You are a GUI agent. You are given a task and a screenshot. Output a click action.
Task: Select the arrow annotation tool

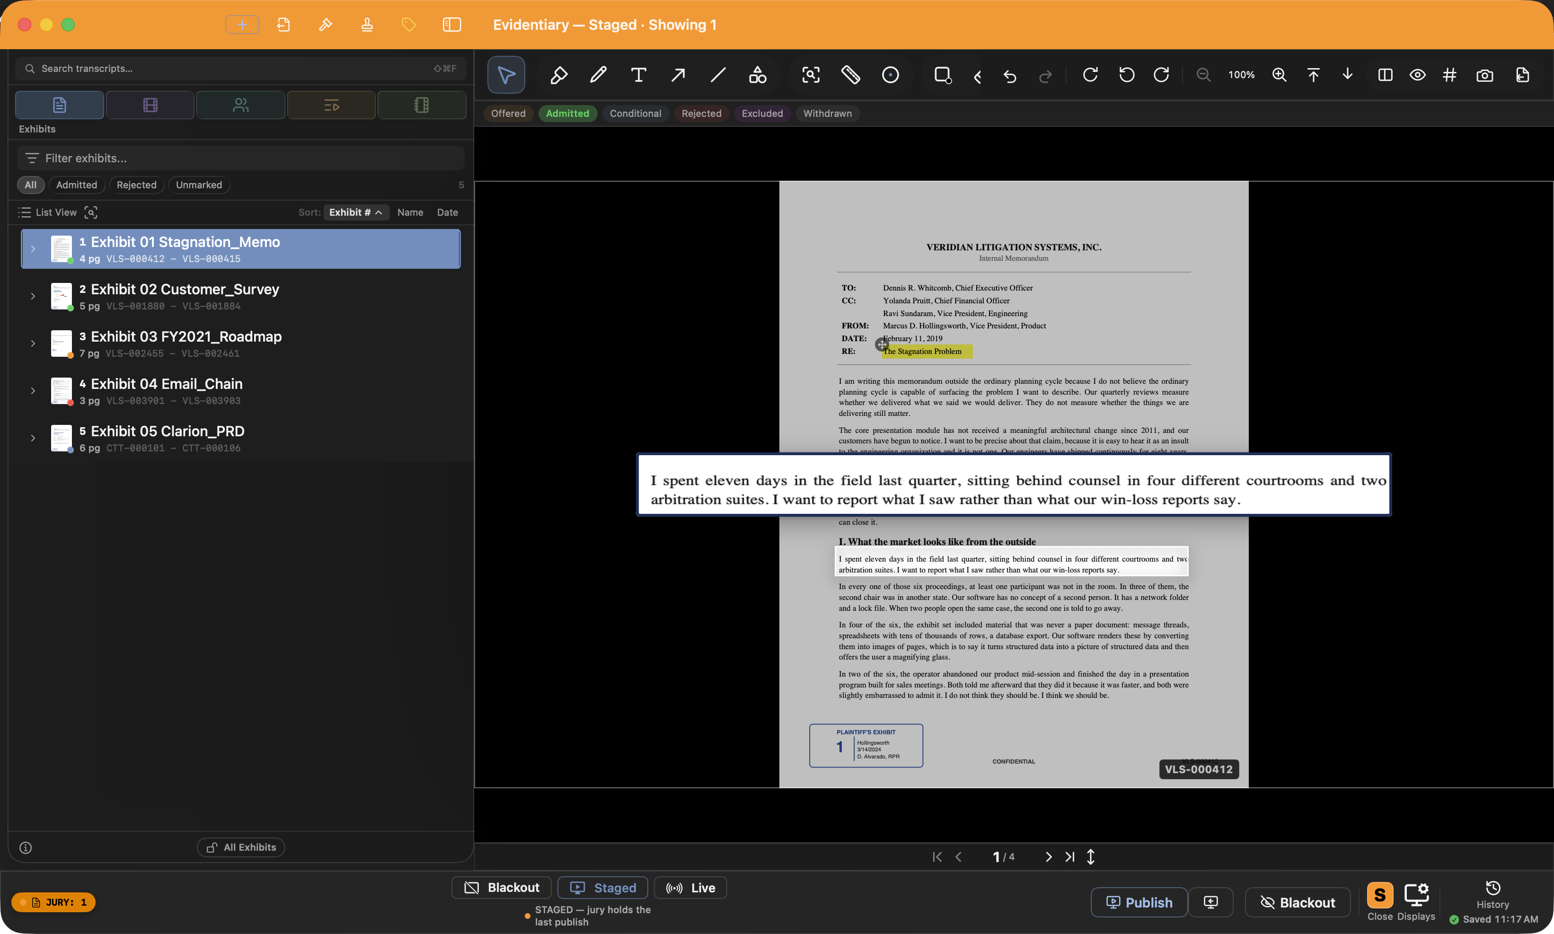click(678, 75)
